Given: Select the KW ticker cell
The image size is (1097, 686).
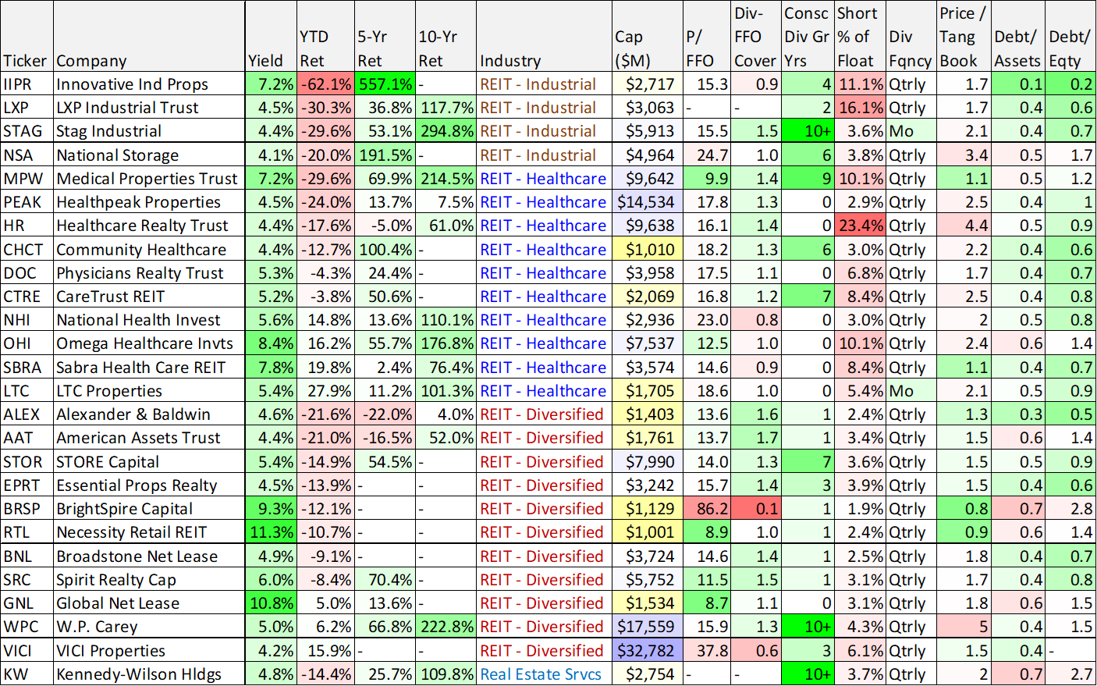Looking at the screenshot, I should point(27,674).
